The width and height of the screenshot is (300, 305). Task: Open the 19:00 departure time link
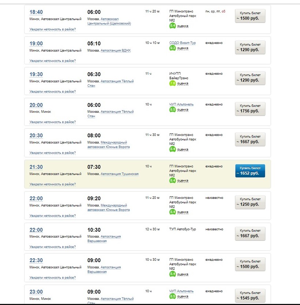click(x=36, y=44)
